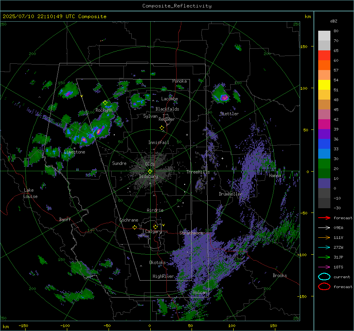Click the light blue 30-33 dBZ swatch
Image resolution: width=354 pixels, height=331 pixels.
tap(324, 154)
